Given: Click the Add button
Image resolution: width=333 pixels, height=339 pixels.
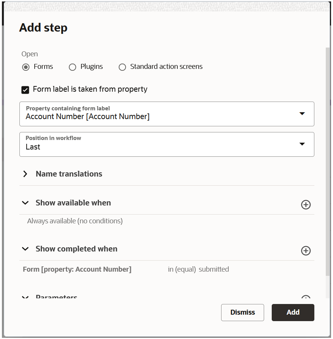Looking at the screenshot, I should tap(293, 312).
